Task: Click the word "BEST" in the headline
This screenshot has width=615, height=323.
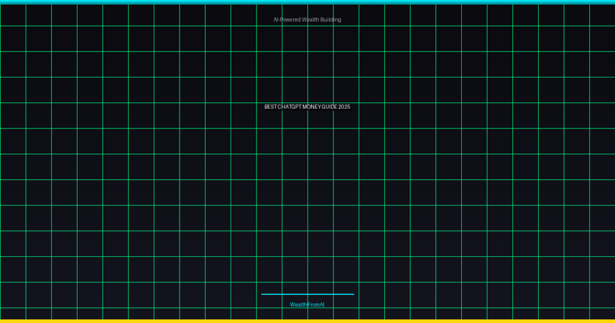Action: click(270, 107)
